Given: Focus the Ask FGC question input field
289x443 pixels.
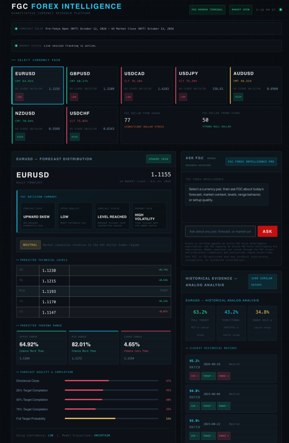Looking at the screenshot, I should coord(220,231).
